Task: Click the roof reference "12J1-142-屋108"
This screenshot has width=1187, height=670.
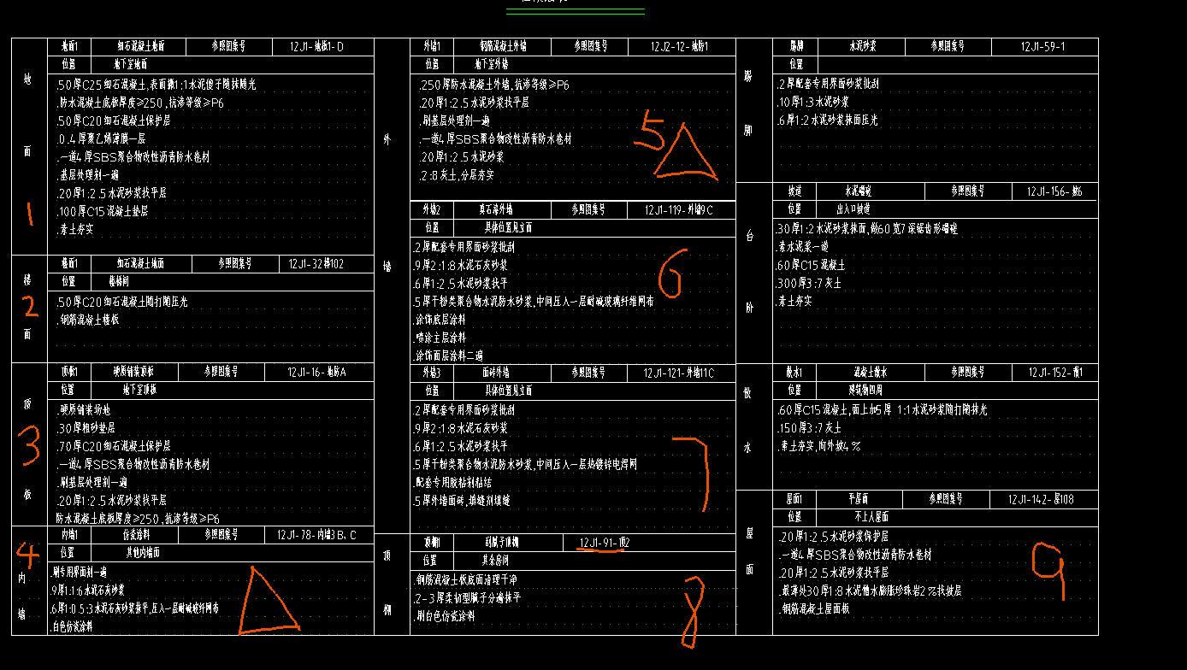Action: coord(1041,500)
